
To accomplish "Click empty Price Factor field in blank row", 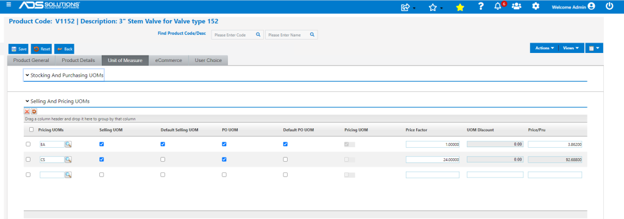I will tap(433, 175).
